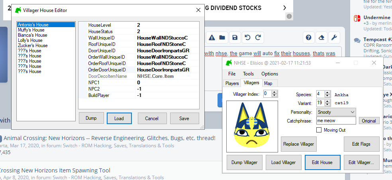
Task: Click the leaf icon in NHSE window title
Action: click(229, 63)
